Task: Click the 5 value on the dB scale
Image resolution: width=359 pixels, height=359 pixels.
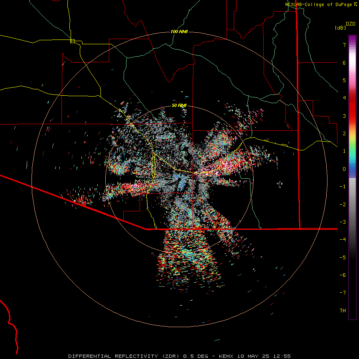Action: pyautogui.click(x=344, y=80)
